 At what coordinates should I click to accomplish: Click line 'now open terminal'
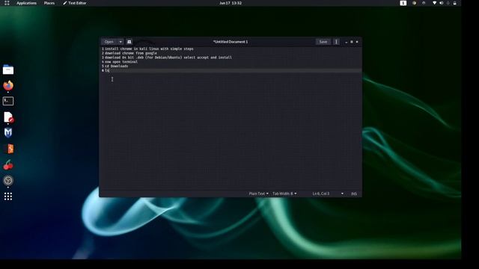tap(121, 61)
